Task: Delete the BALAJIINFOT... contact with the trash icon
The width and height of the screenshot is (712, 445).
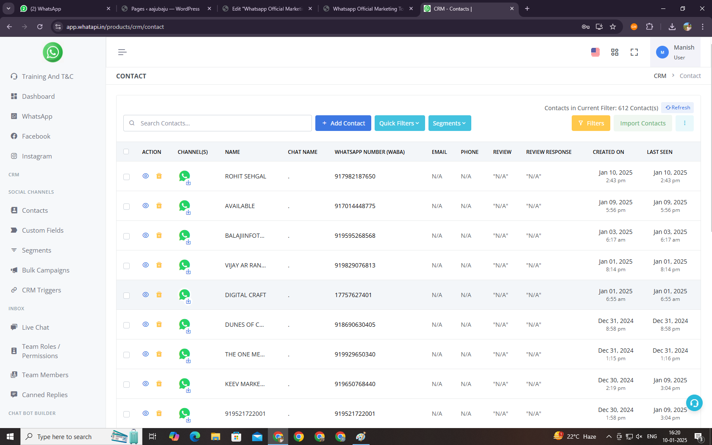Action: pos(159,235)
